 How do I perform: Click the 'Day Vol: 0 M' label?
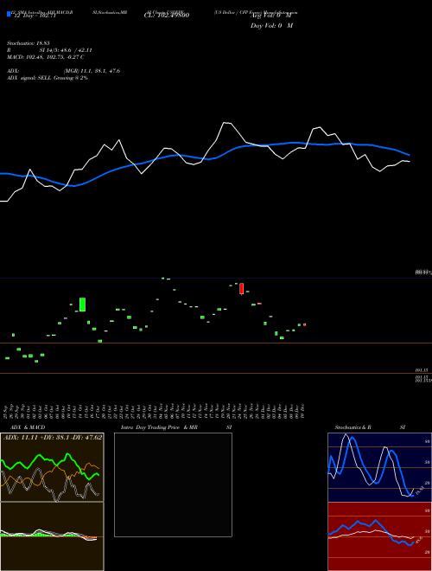click(271, 26)
